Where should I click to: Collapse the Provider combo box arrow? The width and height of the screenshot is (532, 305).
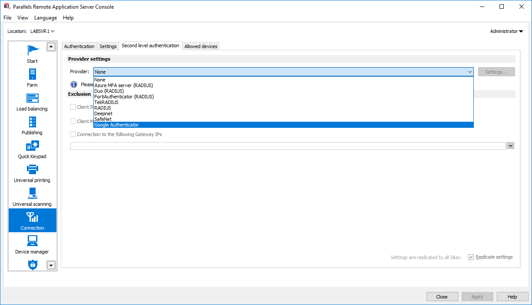pos(469,72)
